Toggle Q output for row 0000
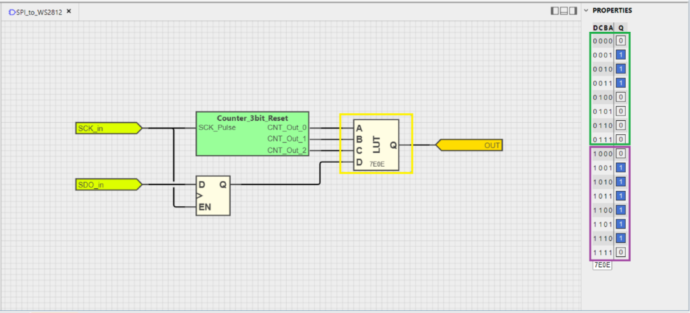This screenshot has height=313, width=690. click(x=621, y=41)
